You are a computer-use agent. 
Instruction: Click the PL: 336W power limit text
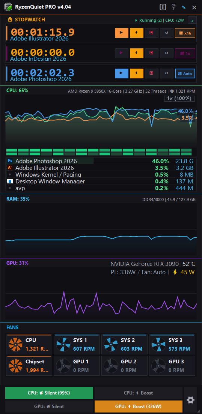coord(124,272)
